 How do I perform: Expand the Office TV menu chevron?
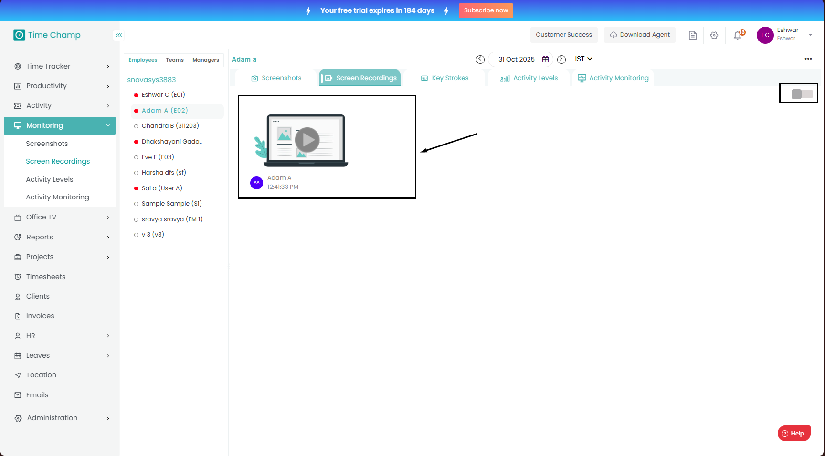[108, 218]
